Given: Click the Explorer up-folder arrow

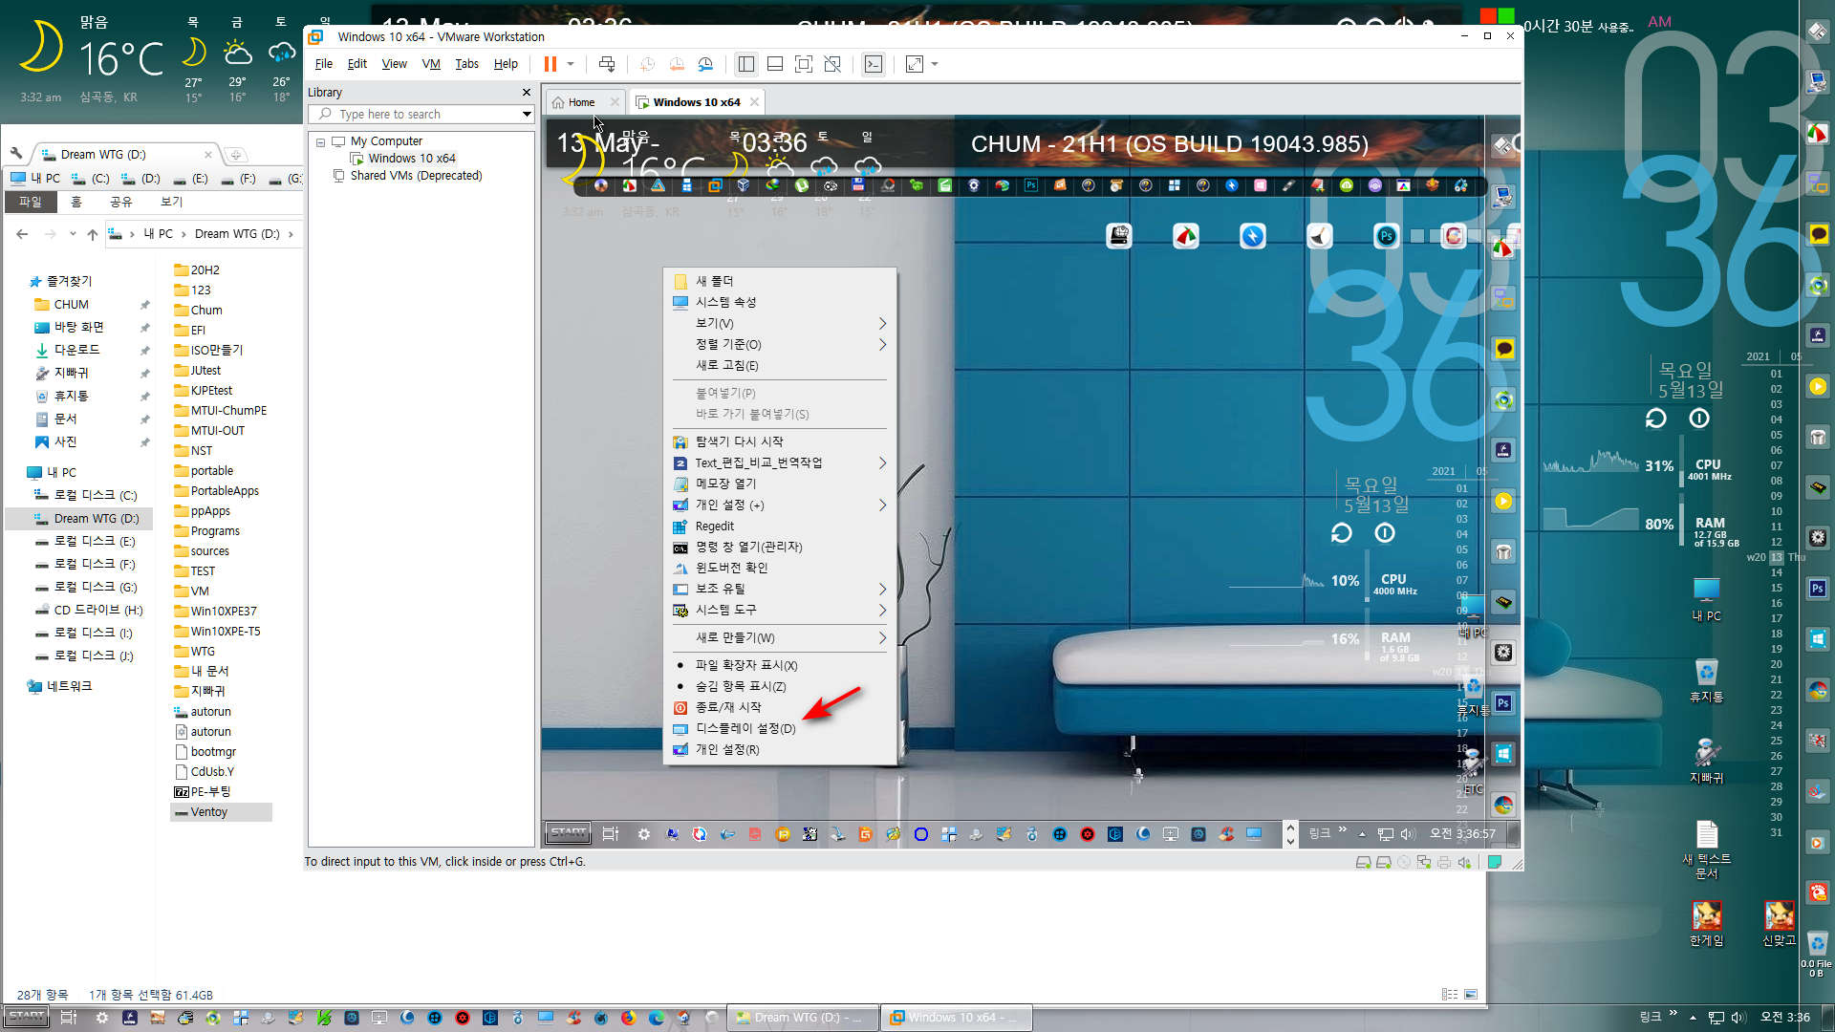Looking at the screenshot, I should pyautogui.click(x=92, y=234).
